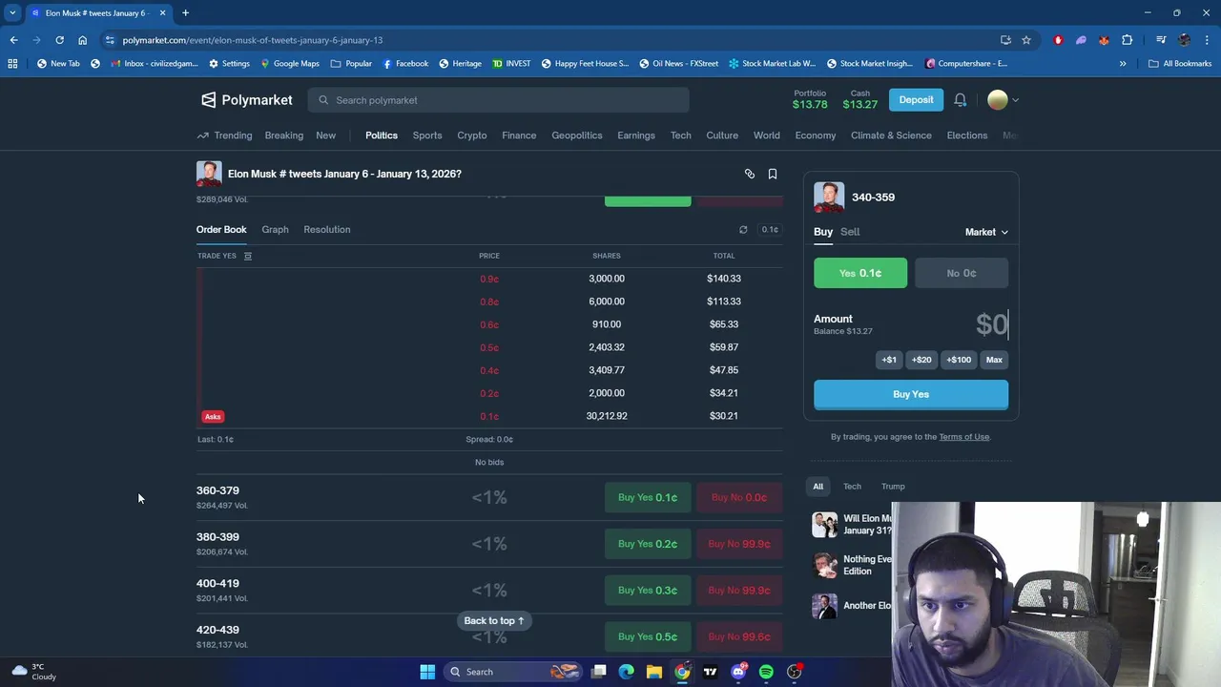The width and height of the screenshot is (1221, 687).
Task: Click the browser address bar URL
Action: pyautogui.click(x=253, y=40)
